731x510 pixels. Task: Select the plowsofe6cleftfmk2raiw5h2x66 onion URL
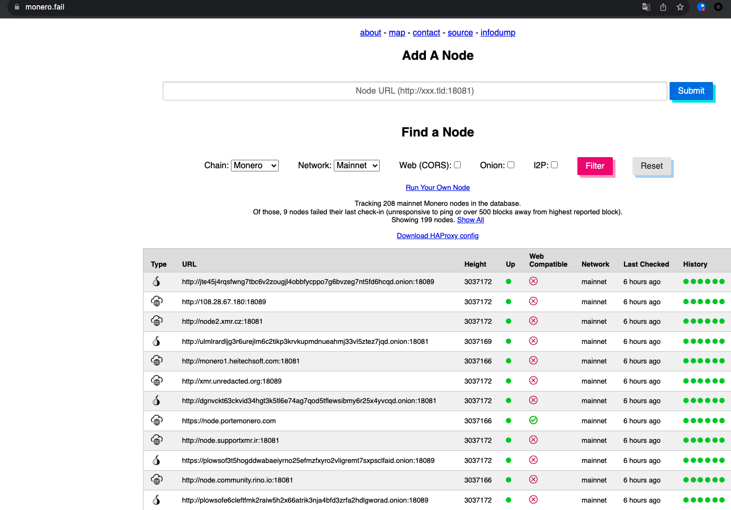pos(305,500)
